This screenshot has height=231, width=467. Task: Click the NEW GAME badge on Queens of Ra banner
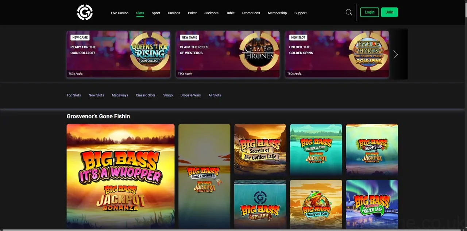point(80,37)
